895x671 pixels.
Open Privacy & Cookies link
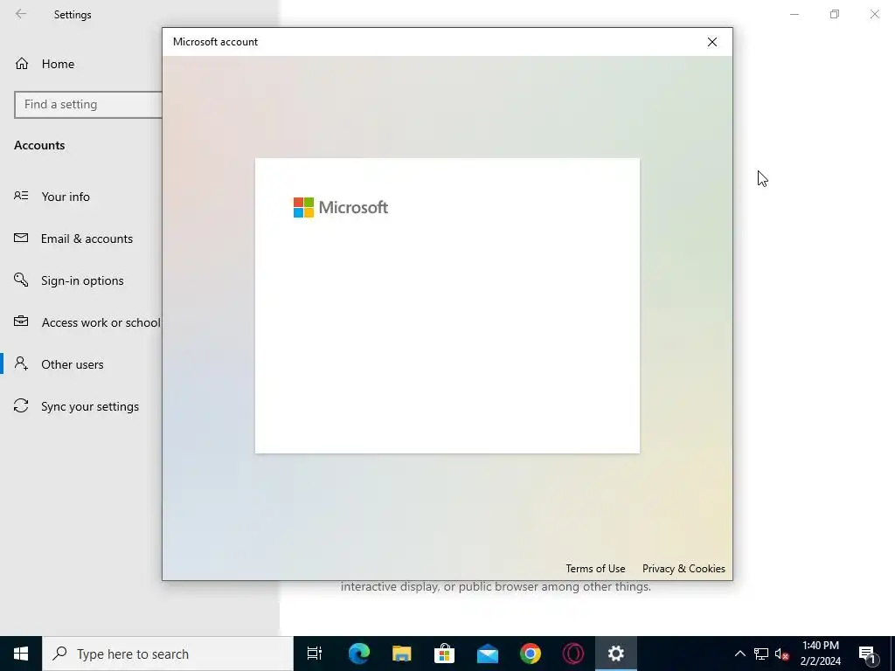click(x=683, y=568)
